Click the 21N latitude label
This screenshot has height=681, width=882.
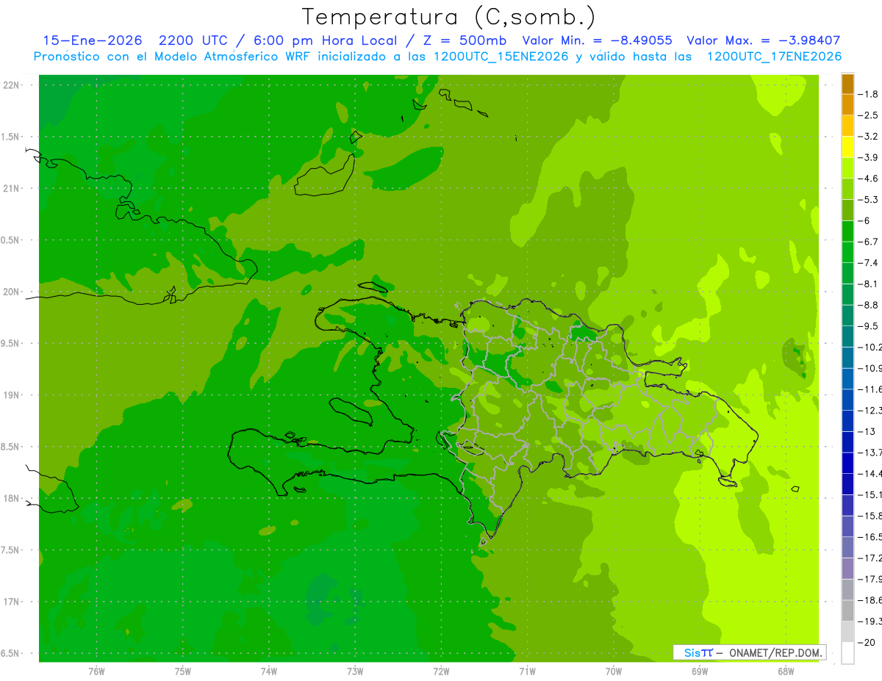(x=12, y=189)
